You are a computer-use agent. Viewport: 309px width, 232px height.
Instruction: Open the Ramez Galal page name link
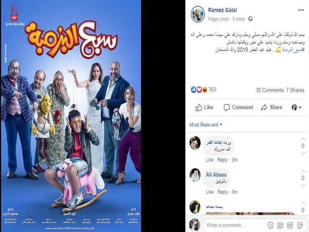[222, 10]
